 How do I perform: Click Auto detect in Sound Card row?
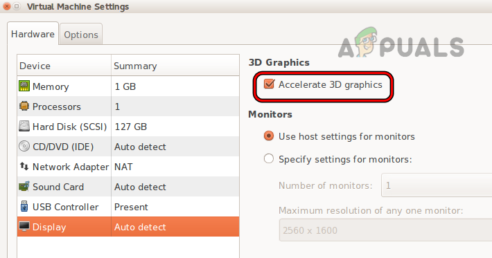tap(140, 187)
